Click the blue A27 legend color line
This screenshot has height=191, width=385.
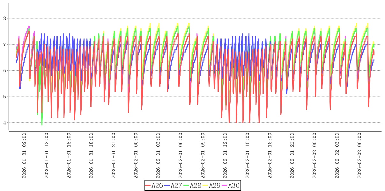(x=167, y=186)
